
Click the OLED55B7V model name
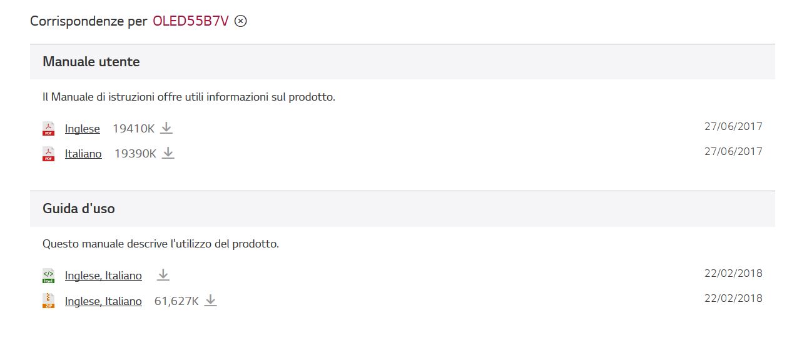[x=191, y=21]
